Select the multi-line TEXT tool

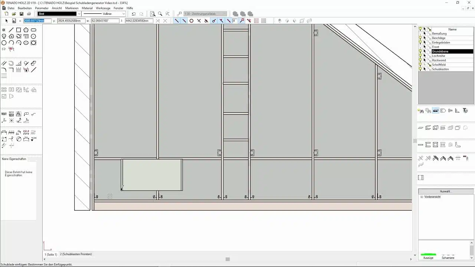pos(11,114)
